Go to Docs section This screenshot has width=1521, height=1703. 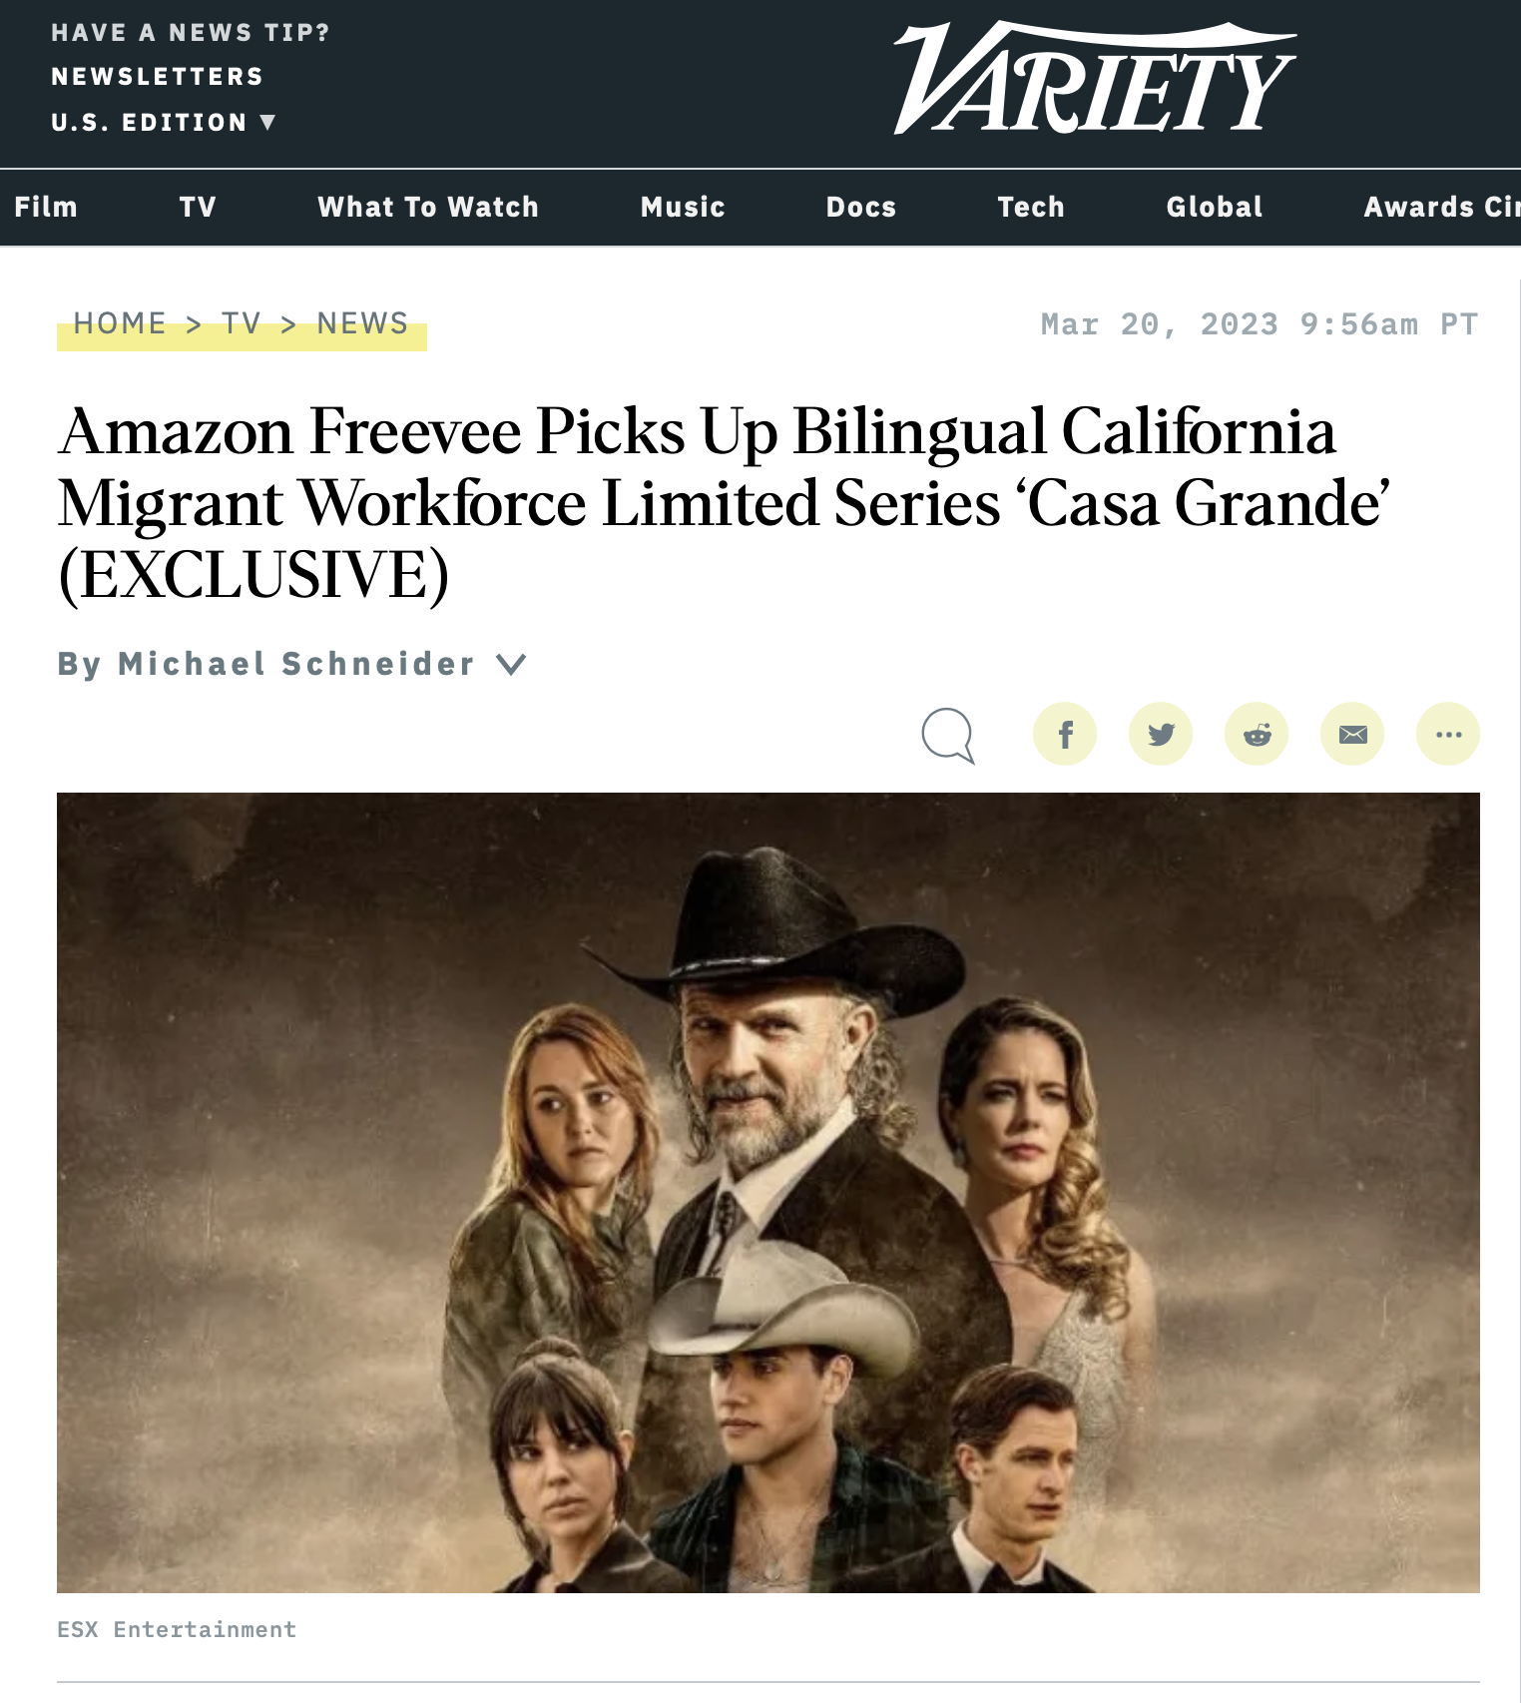(x=861, y=207)
